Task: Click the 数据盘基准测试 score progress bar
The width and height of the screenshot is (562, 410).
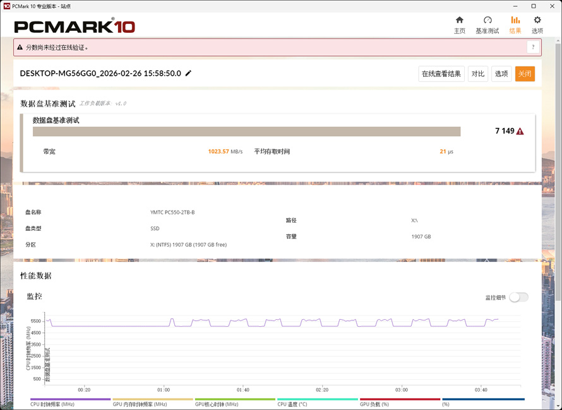Action: (x=246, y=131)
